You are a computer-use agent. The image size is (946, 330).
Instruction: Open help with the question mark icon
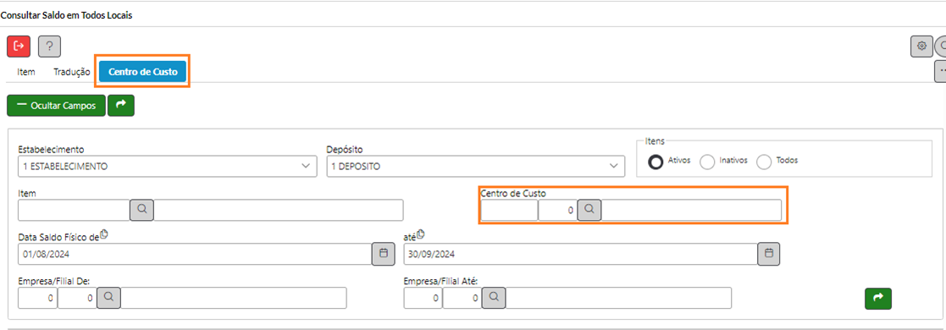pos(49,46)
